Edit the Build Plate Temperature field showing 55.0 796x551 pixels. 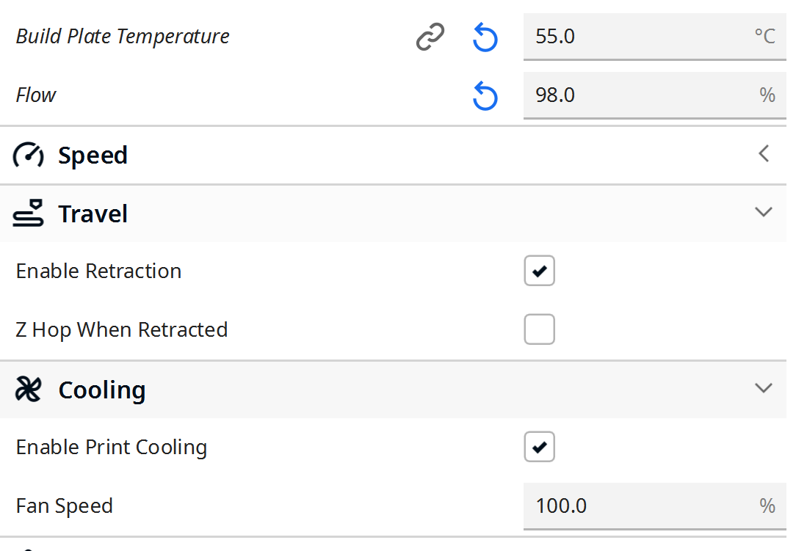(x=655, y=37)
